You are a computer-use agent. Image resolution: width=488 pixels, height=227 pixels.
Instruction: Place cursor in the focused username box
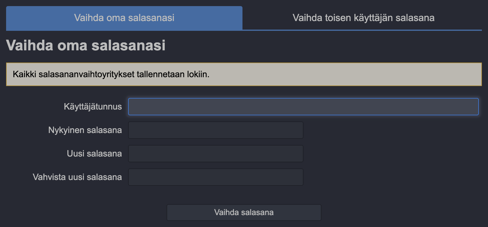click(303, 106)
